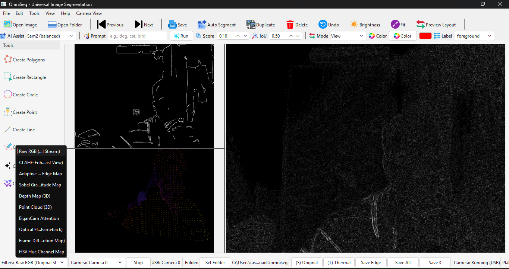Viewport: 509px width, 269px height.
Task: Activate the Create Line tool
Action: 23,129
